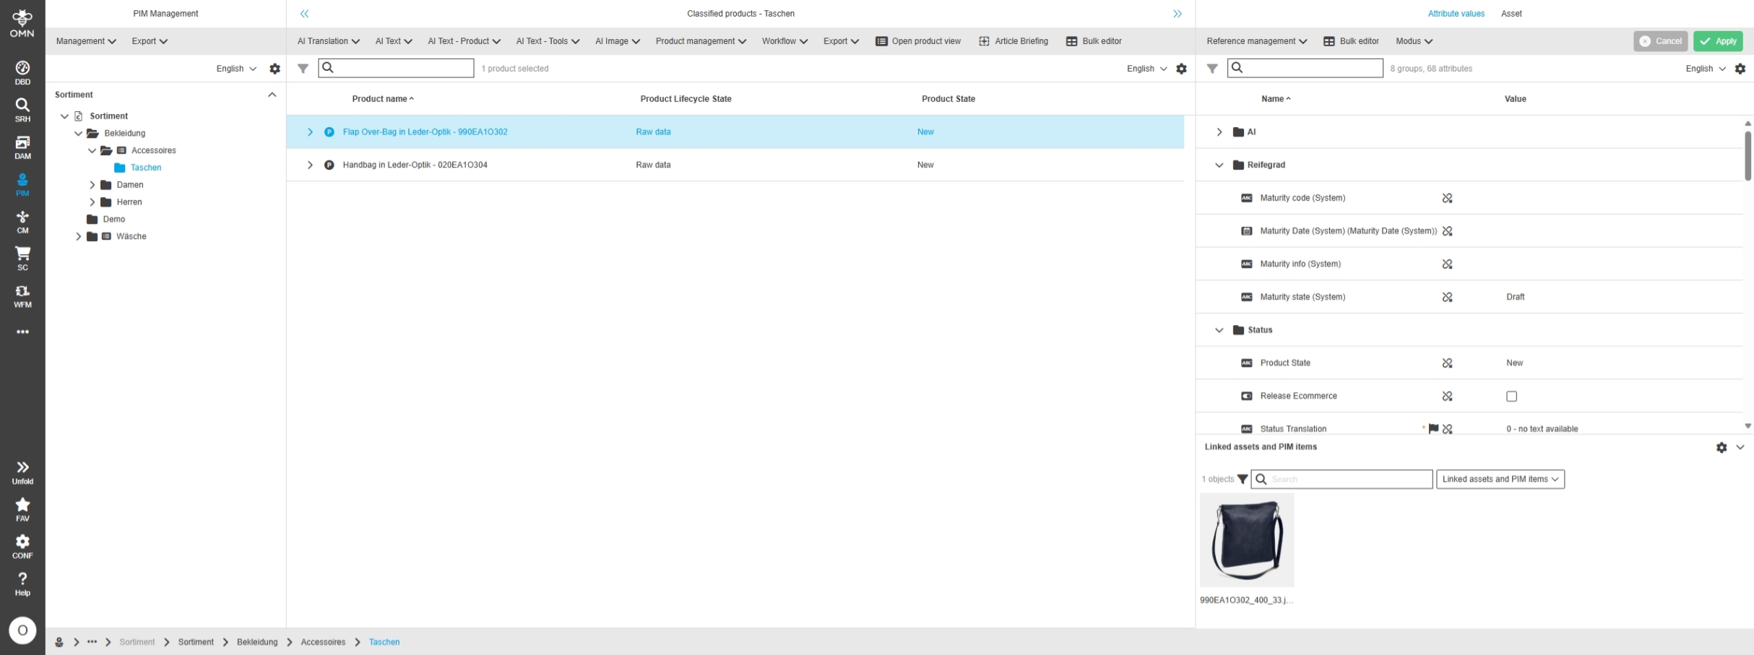Switch to Attribute values tab
This screenshot has width=1754, height=655.
click(1456, 14)
